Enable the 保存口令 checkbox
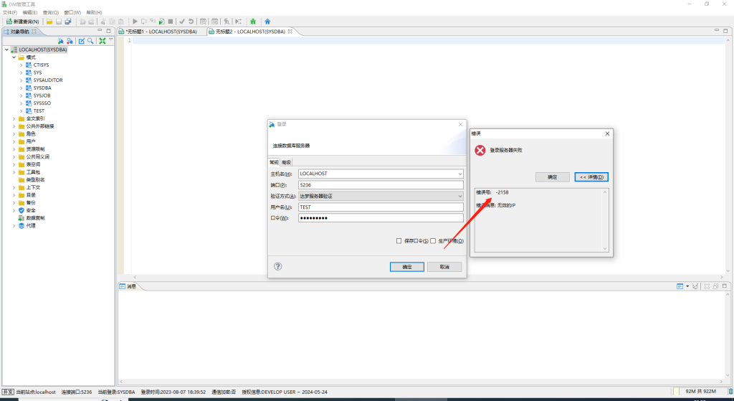Viewport: 734px width, 401px height. tap(399, 241)
